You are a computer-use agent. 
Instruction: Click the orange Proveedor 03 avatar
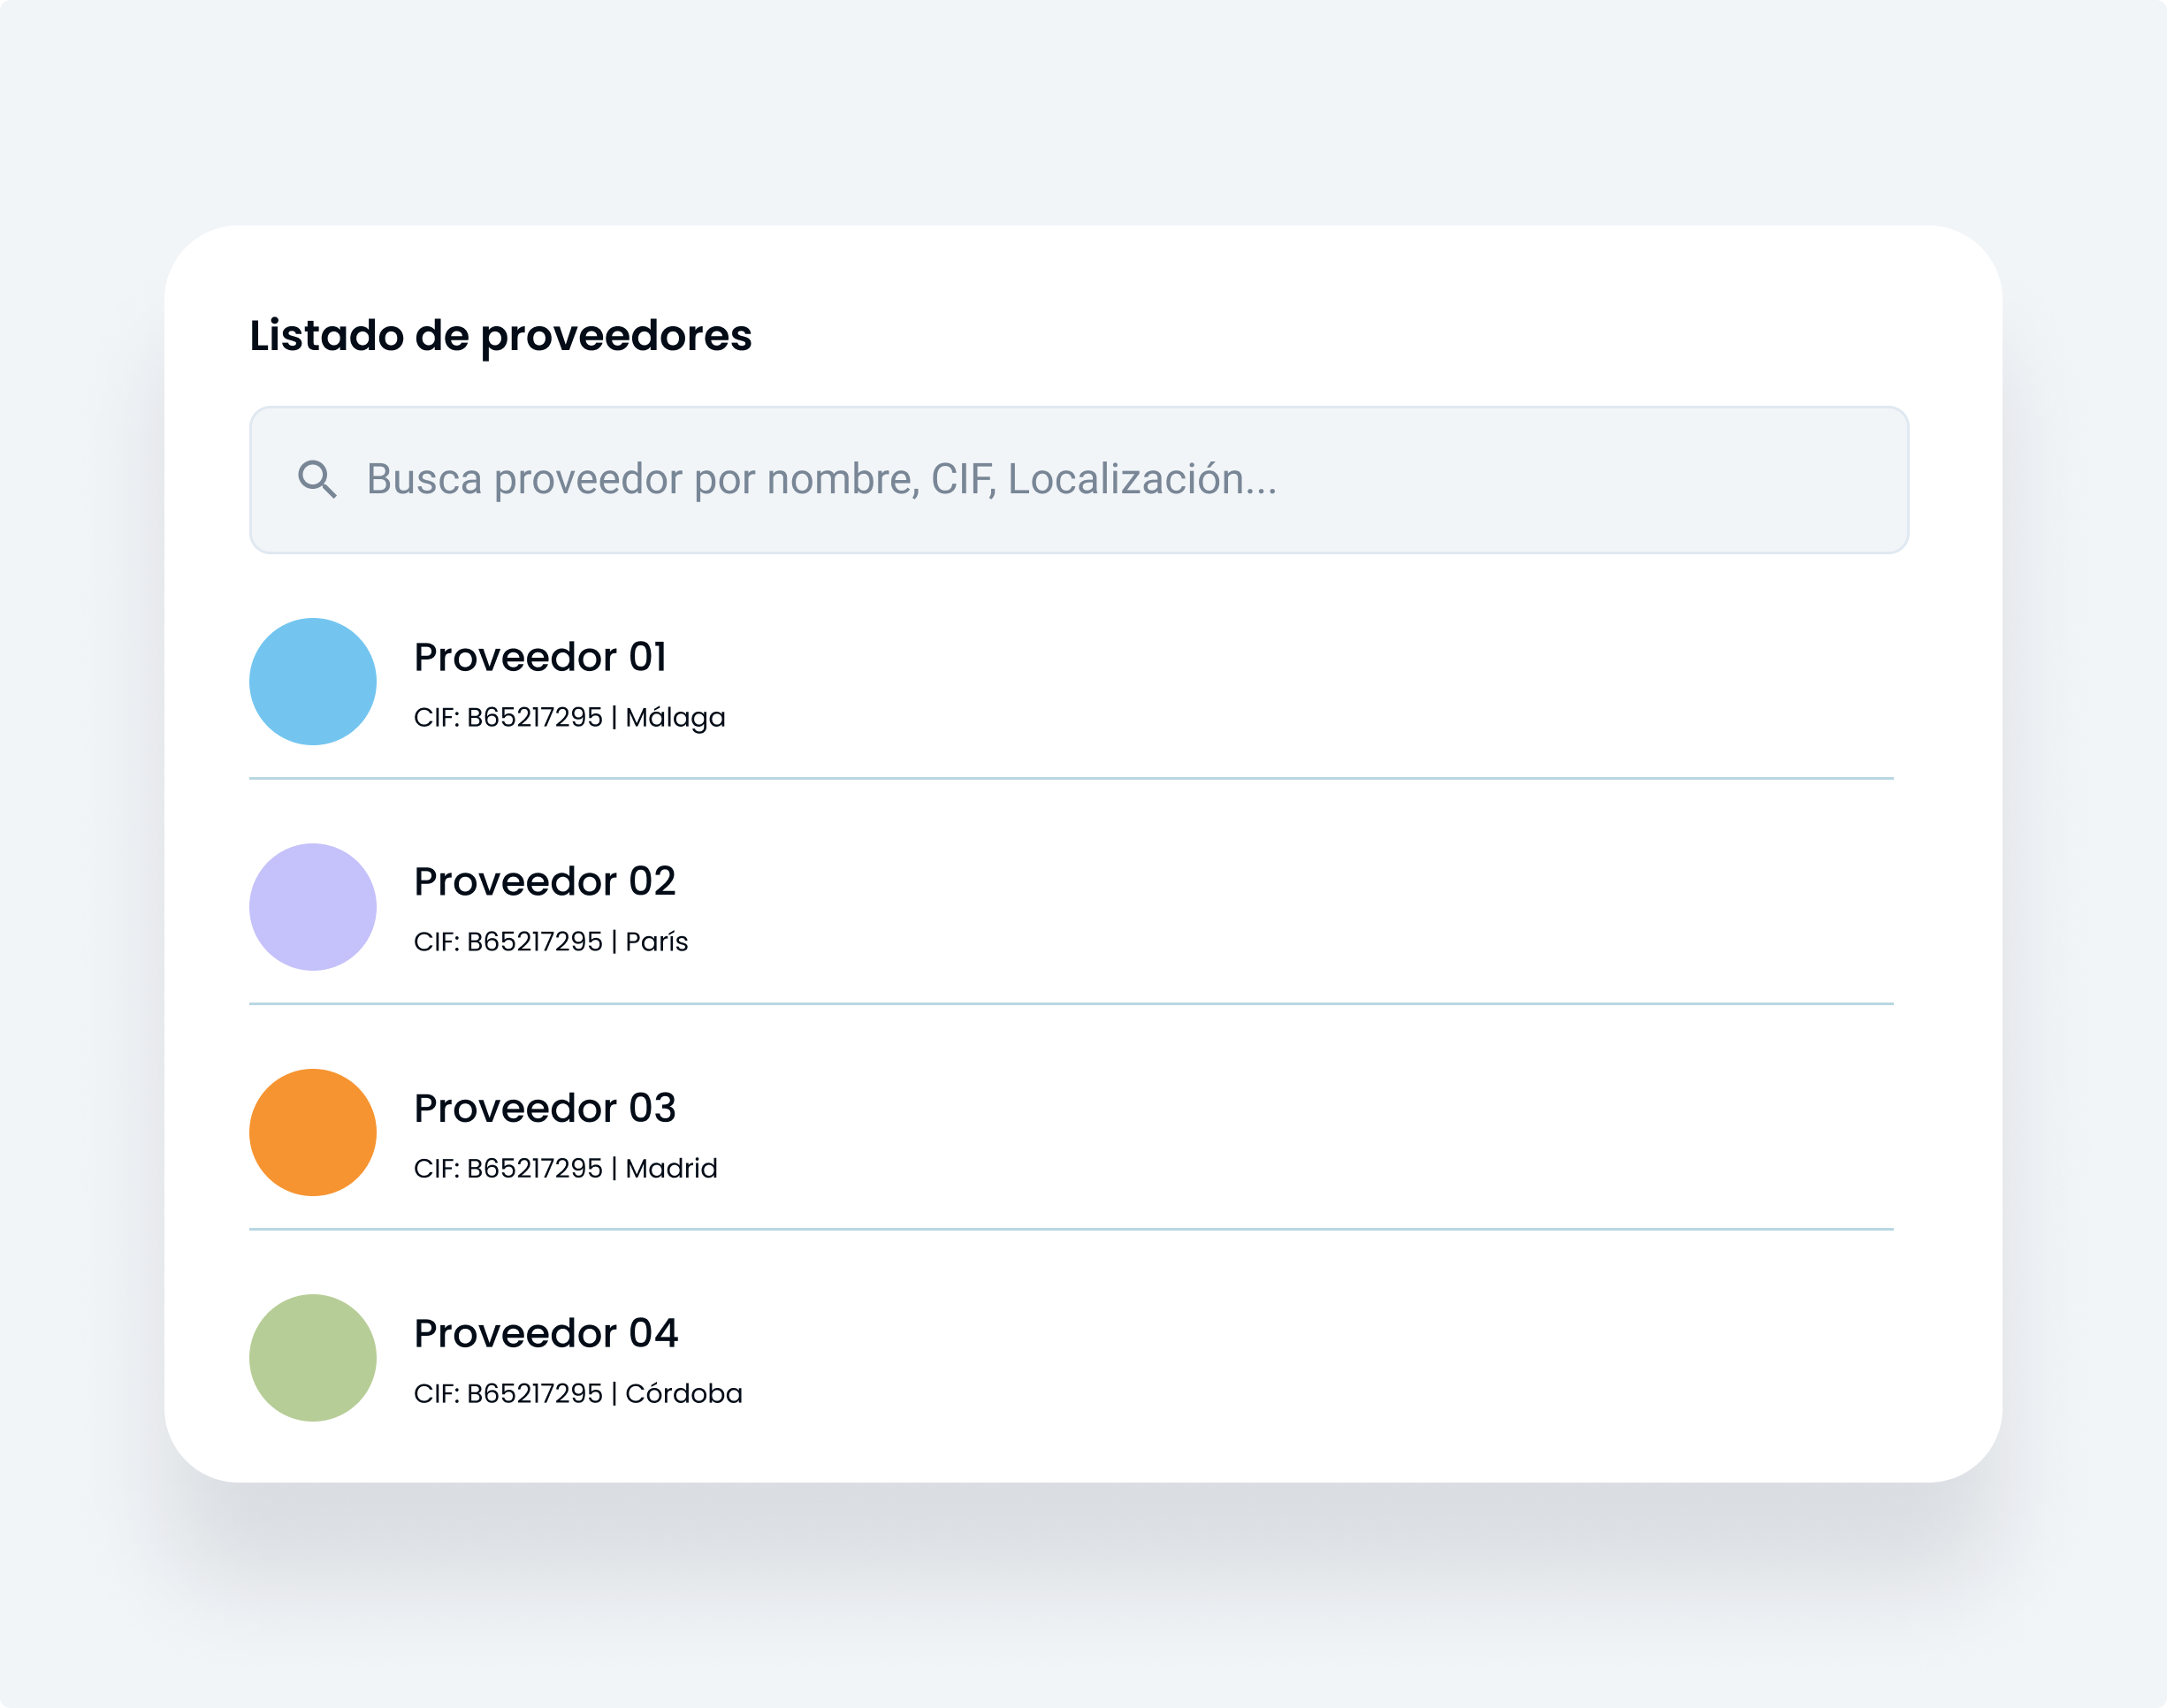coord(313,1133)
